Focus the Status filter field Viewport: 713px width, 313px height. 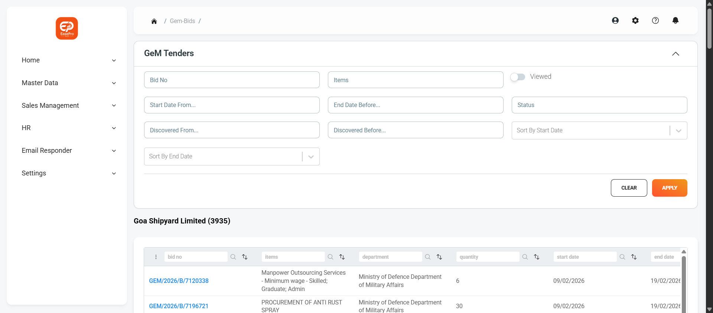point(599,105)
